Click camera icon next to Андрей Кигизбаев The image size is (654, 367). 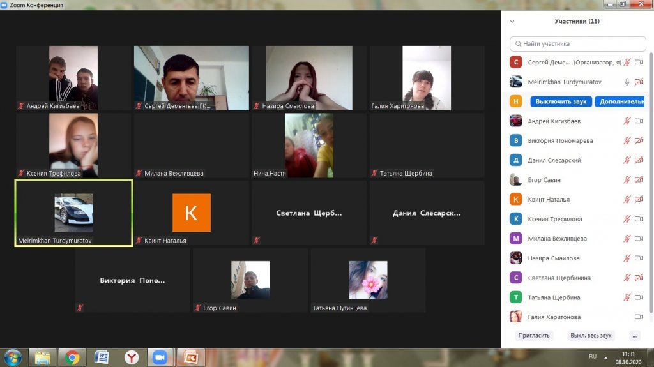(638, 121)
